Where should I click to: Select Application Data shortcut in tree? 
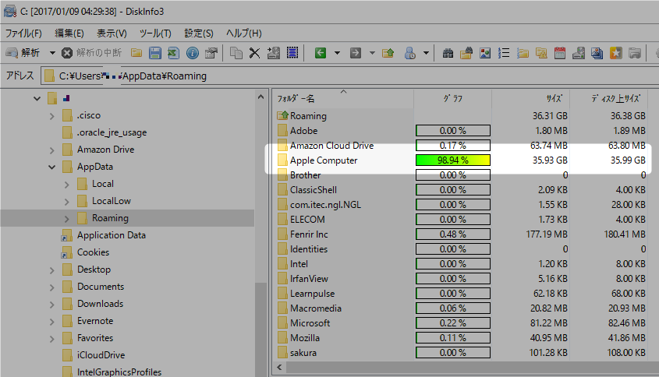coord(112,235)
